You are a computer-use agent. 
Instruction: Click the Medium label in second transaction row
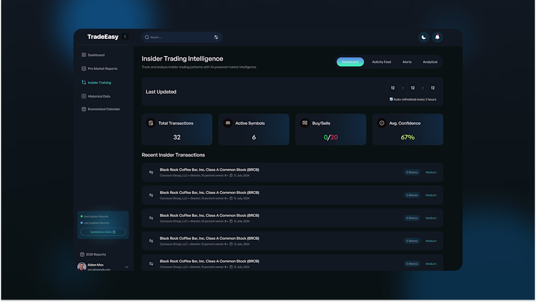[x=431, y=195]
